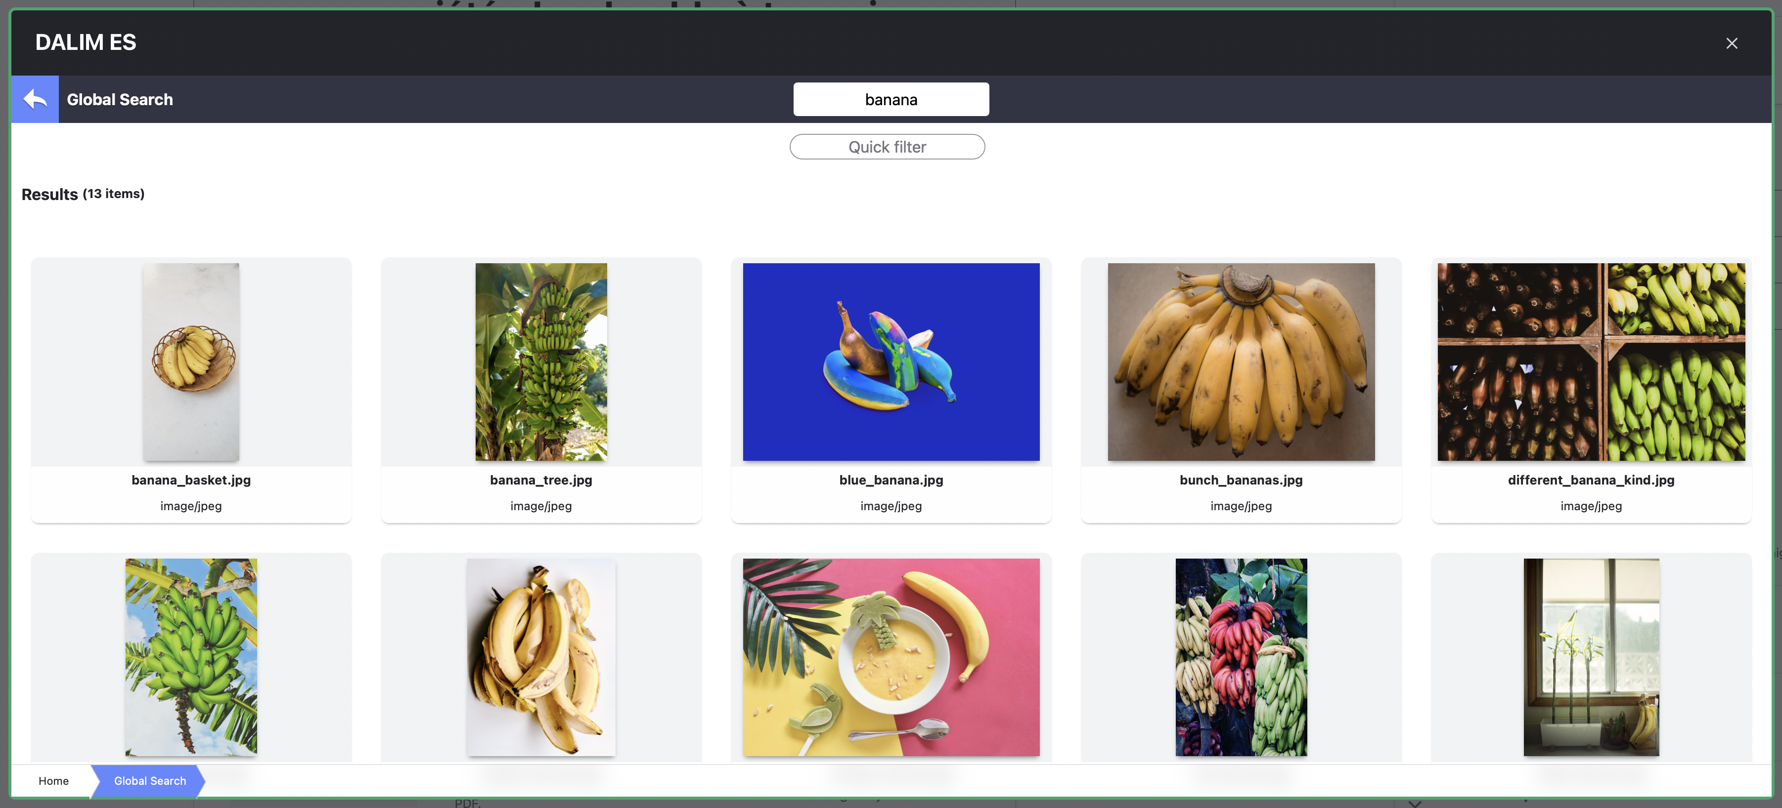1782x808 pixels.
Task: Click the DALIM ES title
Action: [86, 43]
